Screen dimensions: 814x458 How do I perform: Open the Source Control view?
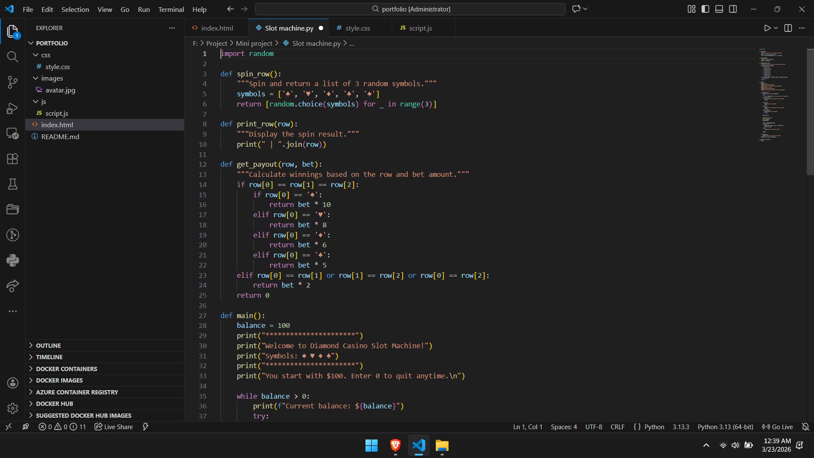[12, 82]
